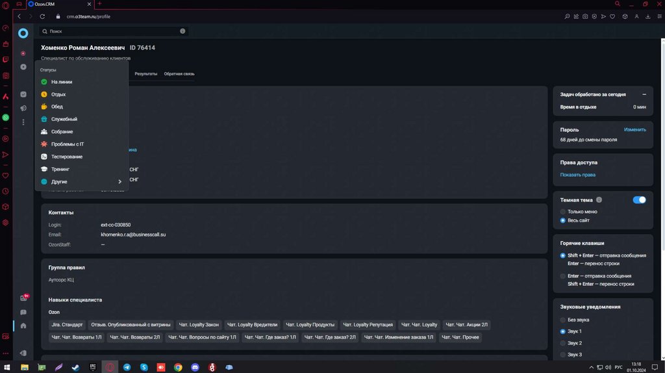Click the browser reload button
The image size is (665, 373).
coord(42,16)
